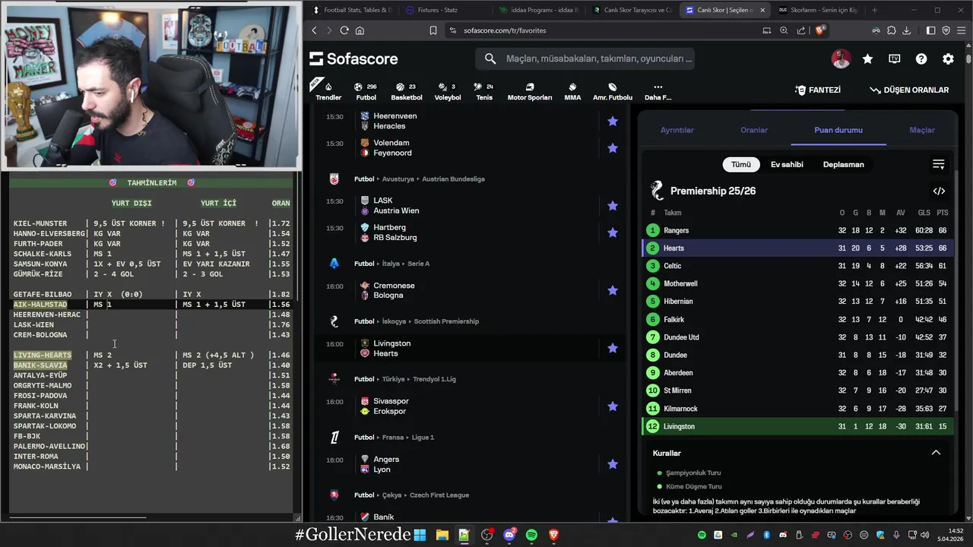Open the FANTEZİ button
Screen dimensions: 973x547
click(818, 90)
